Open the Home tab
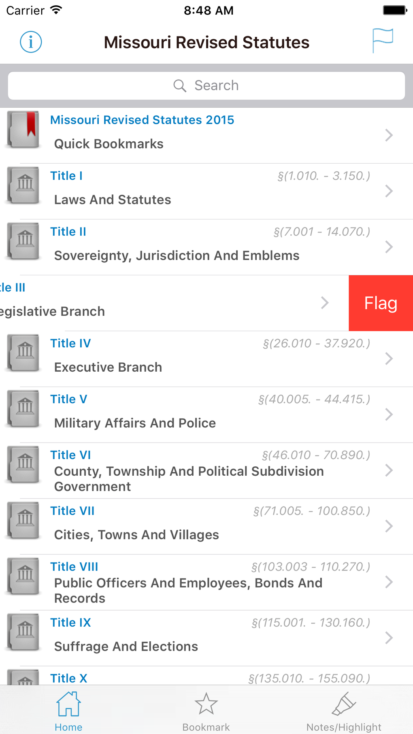 tap(68, 711)
